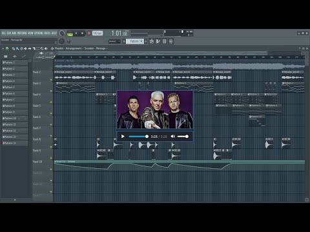The image size is (310, 232).
Task: Open the PATTERNS menu
Action: [22, 33]
